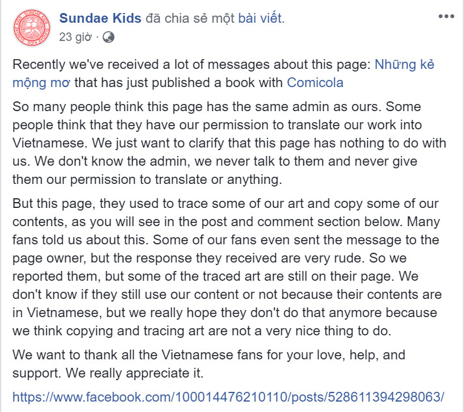This screenshot has height=412, width=464.
Task: Click the "mộng mơ" link text
Action: [x=41, y=83]
